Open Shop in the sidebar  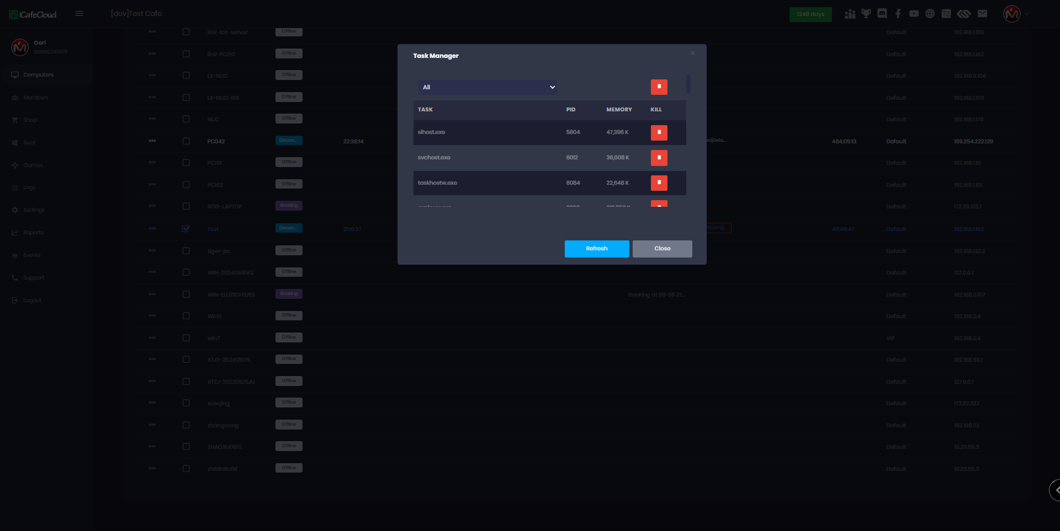pyautogui.click(x=30, y=120)
